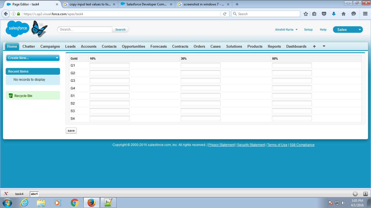Switch to the 'screenshot in windows 7' tab

coord(203,4)
